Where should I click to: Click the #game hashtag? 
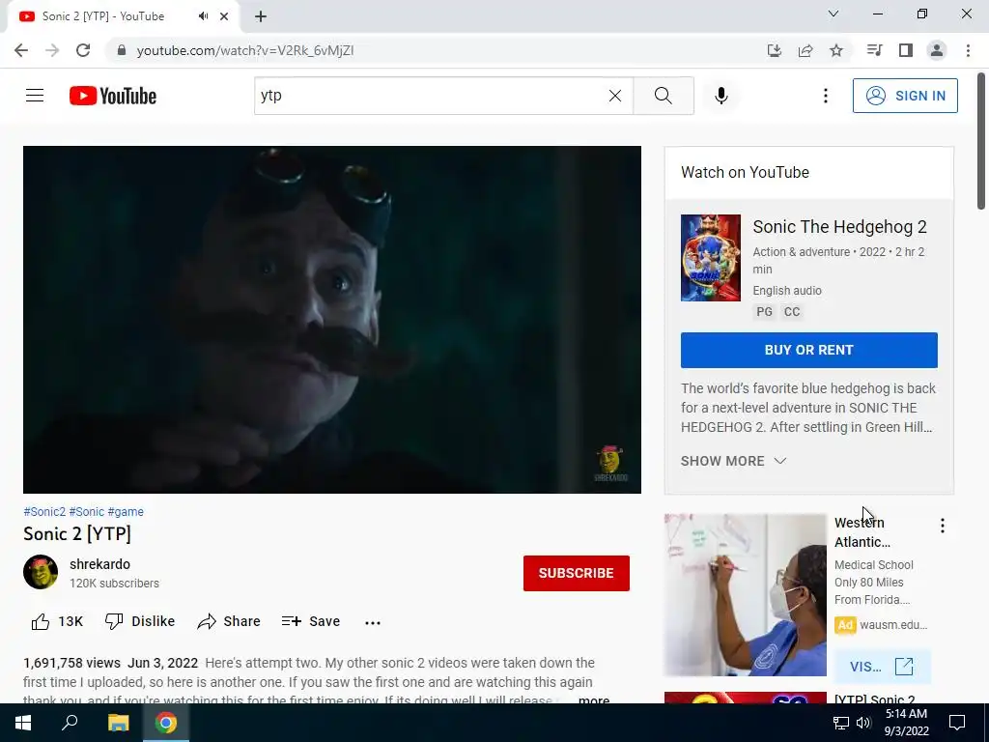(x=126, y=512)
